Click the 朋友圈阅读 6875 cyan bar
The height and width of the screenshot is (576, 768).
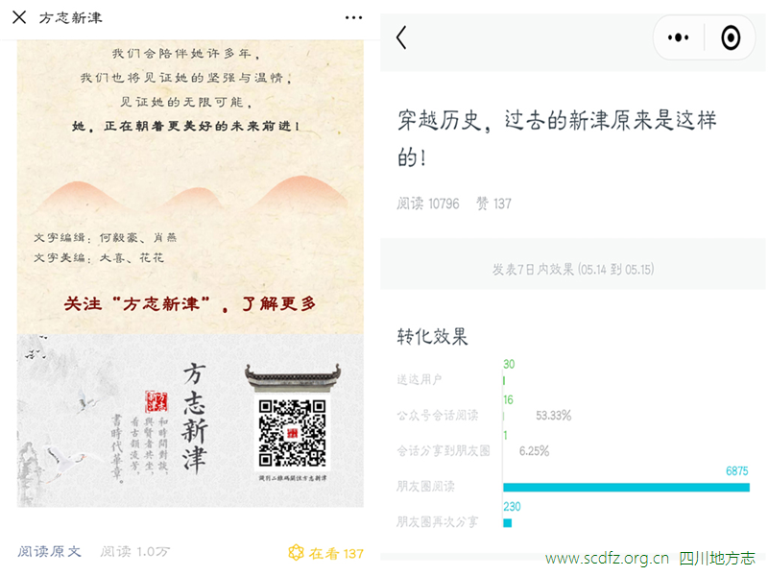click(x=627, y=488)
